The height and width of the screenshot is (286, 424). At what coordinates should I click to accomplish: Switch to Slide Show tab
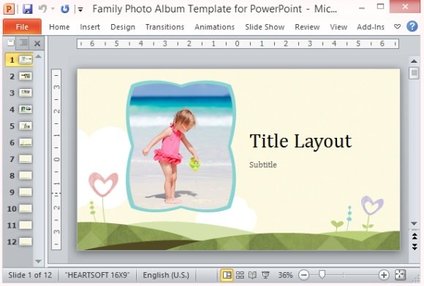tap(265, 27)
